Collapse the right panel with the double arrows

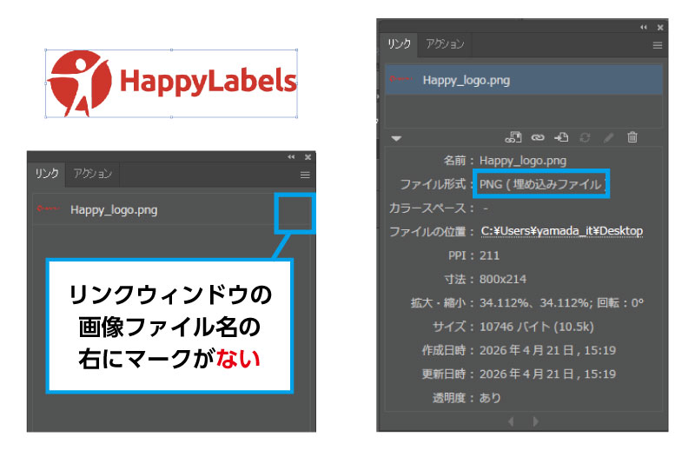[x=643, y=28]
